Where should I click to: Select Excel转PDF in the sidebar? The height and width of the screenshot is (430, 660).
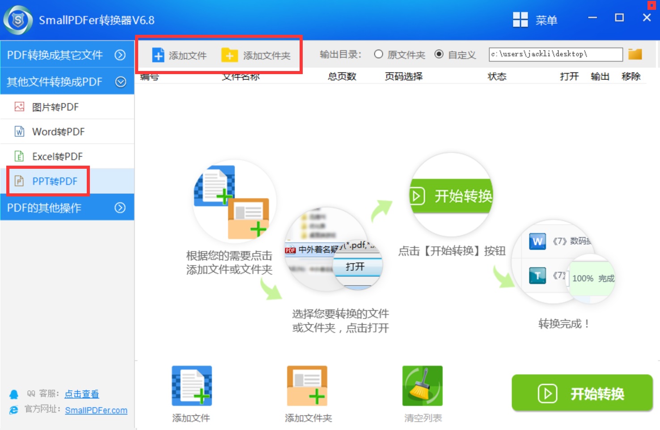pos(67,156)
